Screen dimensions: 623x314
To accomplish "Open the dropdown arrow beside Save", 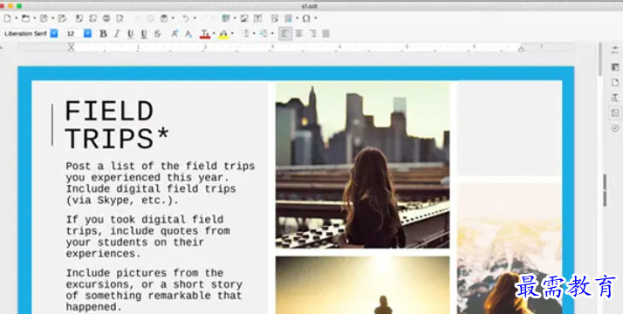I will pyautogui.click(x=52, y=18).
